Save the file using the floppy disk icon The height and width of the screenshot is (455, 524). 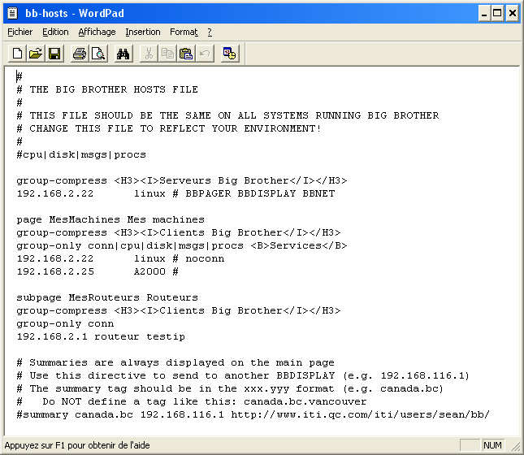coord(54,54)
